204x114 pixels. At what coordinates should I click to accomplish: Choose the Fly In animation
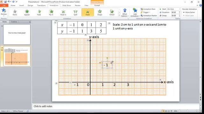pyautogui.click(x=51, y=12)
